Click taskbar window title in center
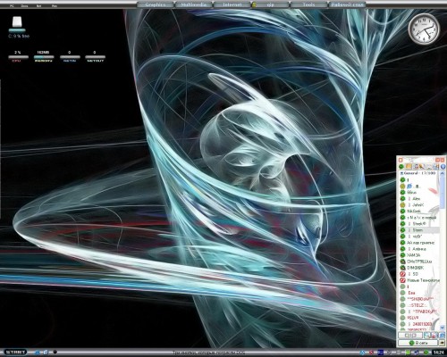Viewport: 447px width, 357px height. click(208, 353)
